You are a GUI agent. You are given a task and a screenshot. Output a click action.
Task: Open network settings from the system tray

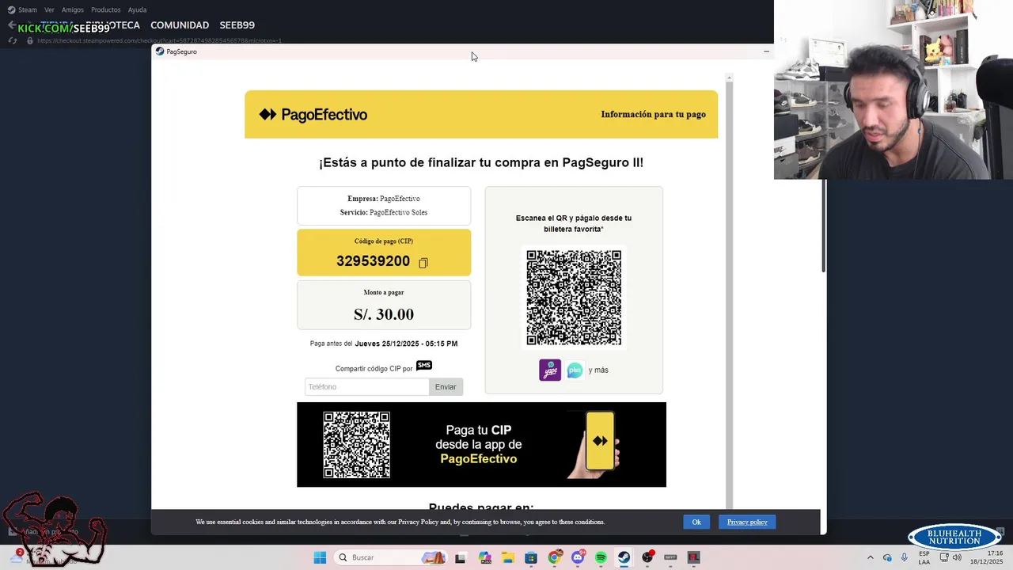click(x=943, y=557)
